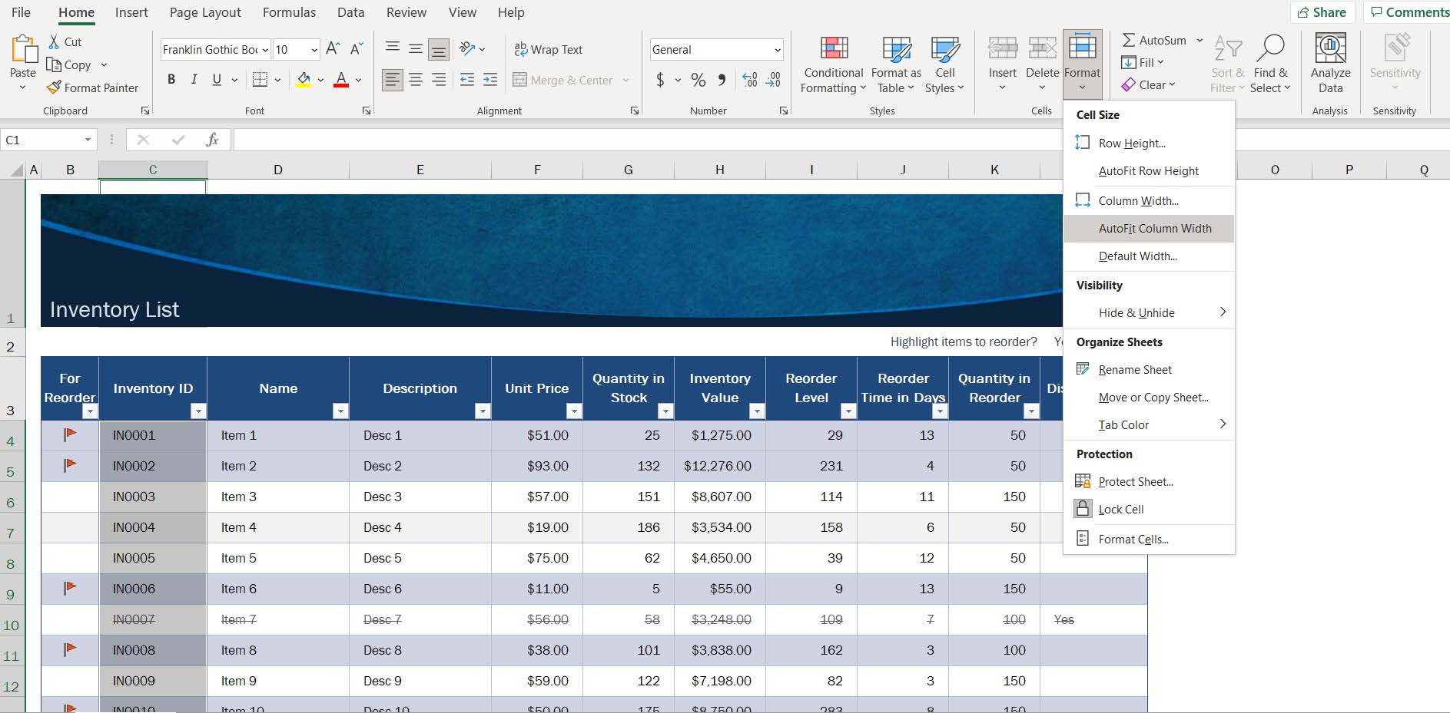Click the Share button
1450x713 pixels.
(1322, 12)
